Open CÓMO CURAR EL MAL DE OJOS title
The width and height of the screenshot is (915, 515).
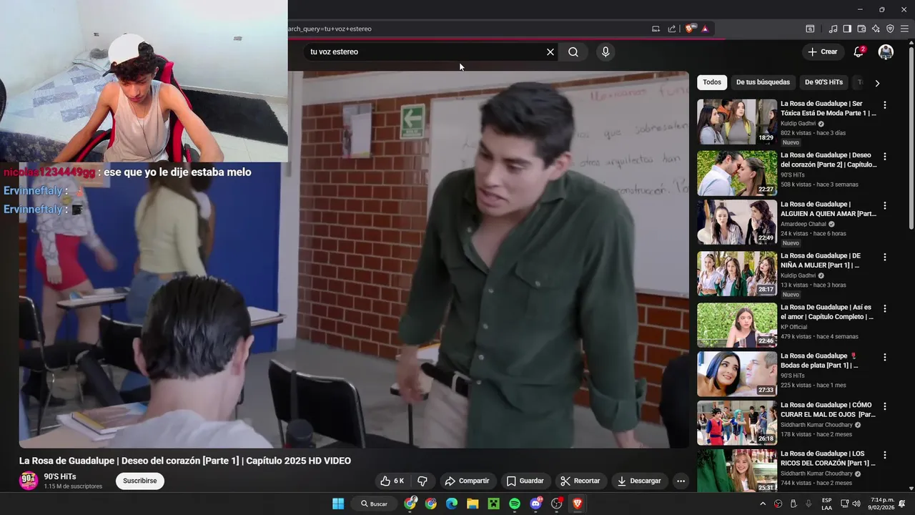(828, 410)
